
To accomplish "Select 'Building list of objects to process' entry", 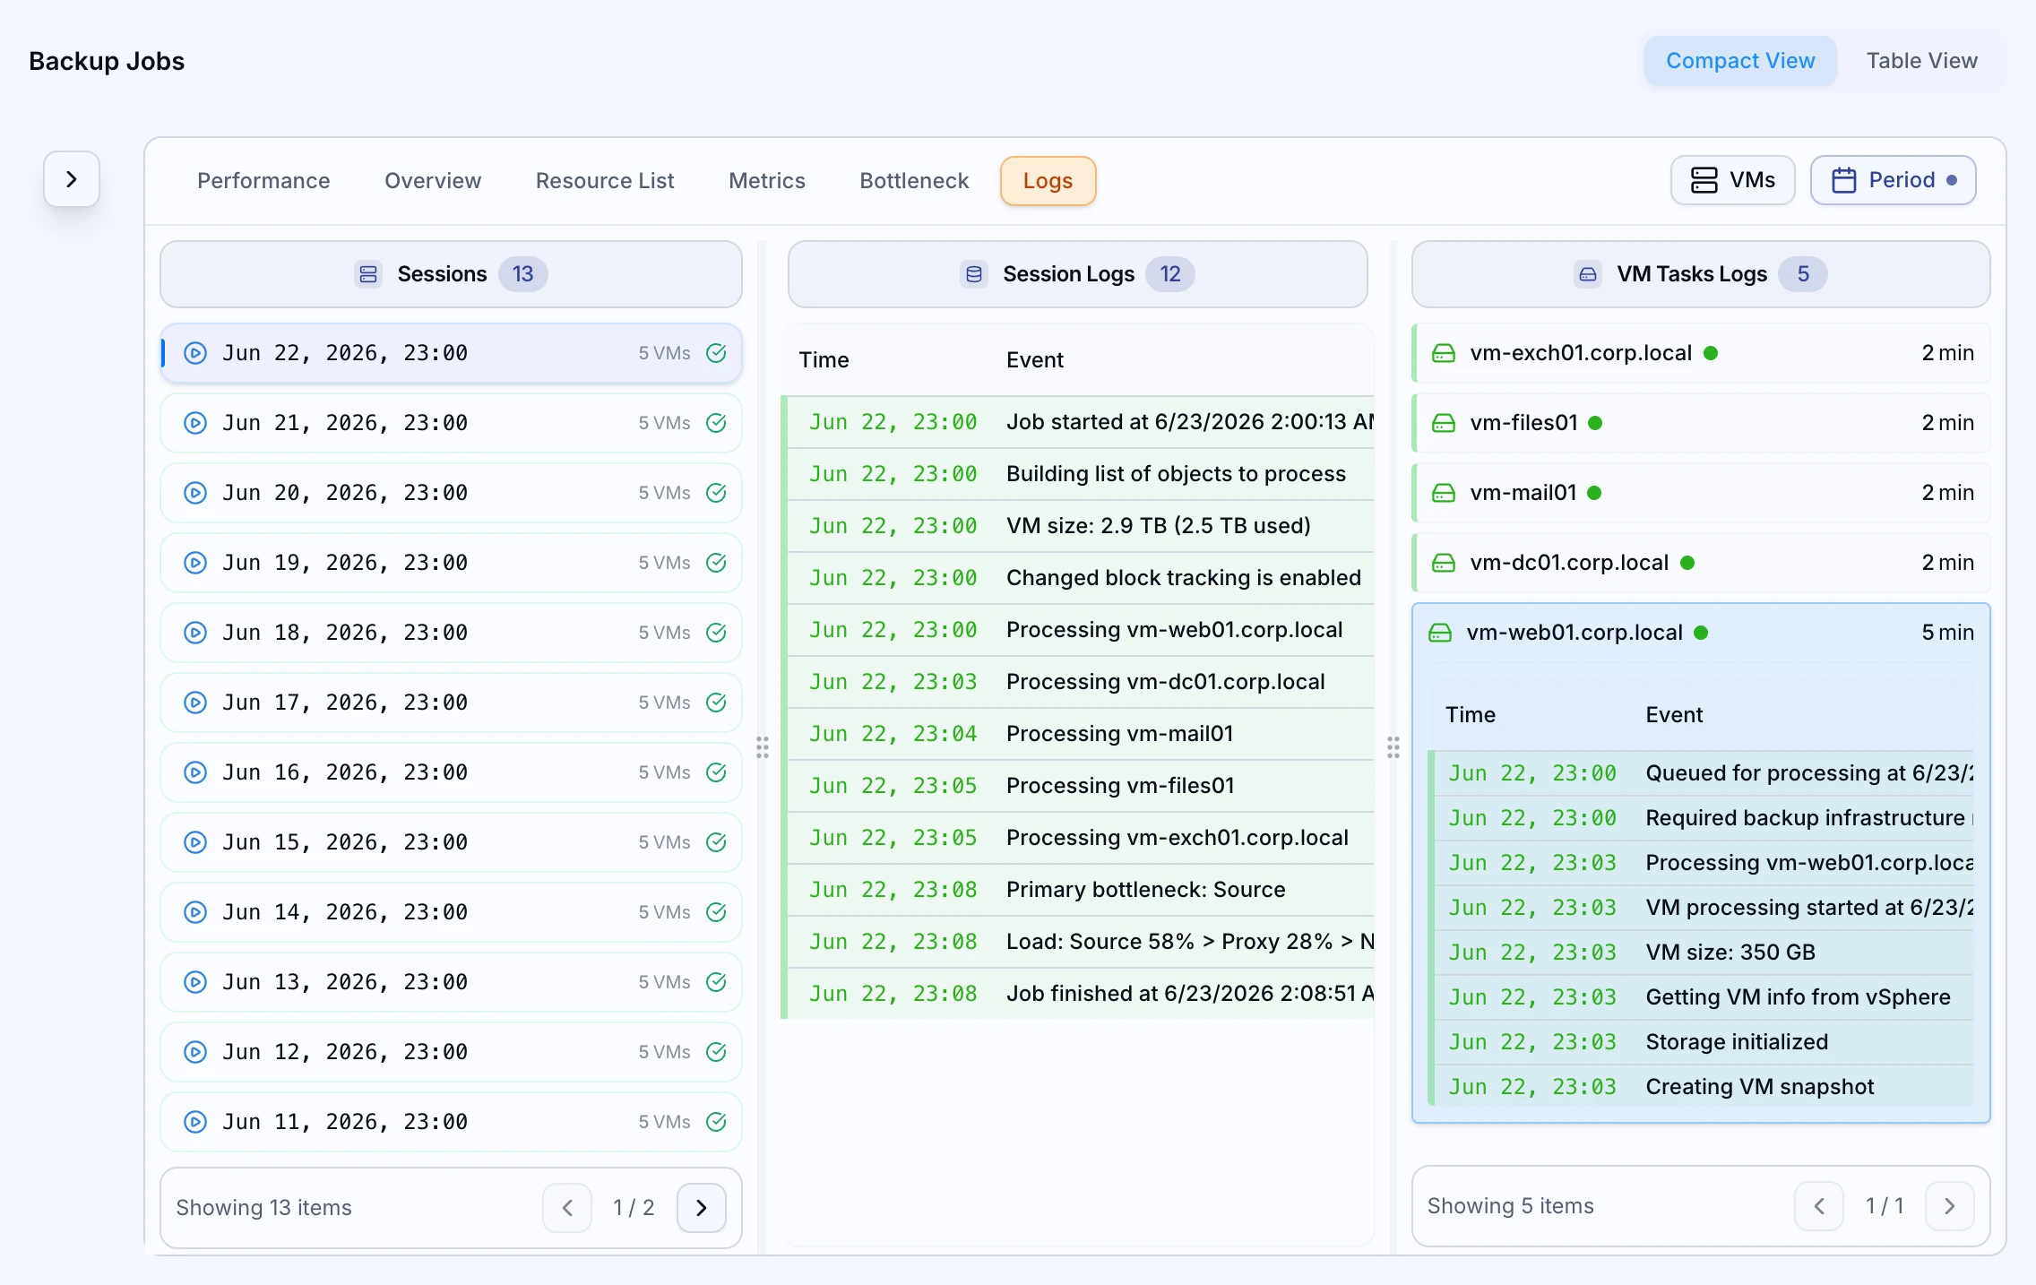I will pyautogui.click(x=1078, y=474).
